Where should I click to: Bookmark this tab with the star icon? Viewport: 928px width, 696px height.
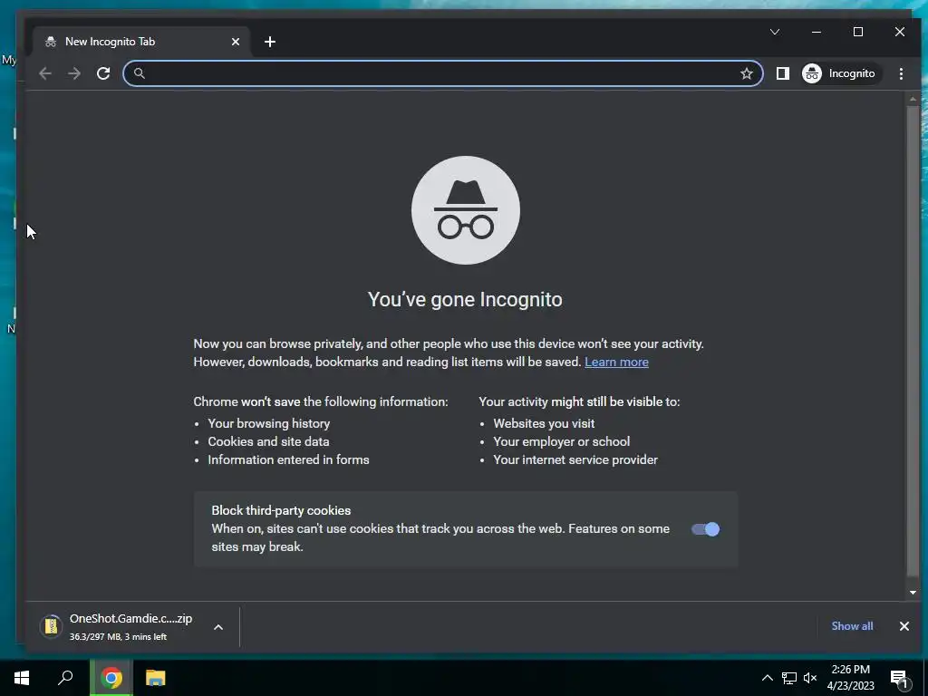tap(747, 73)
